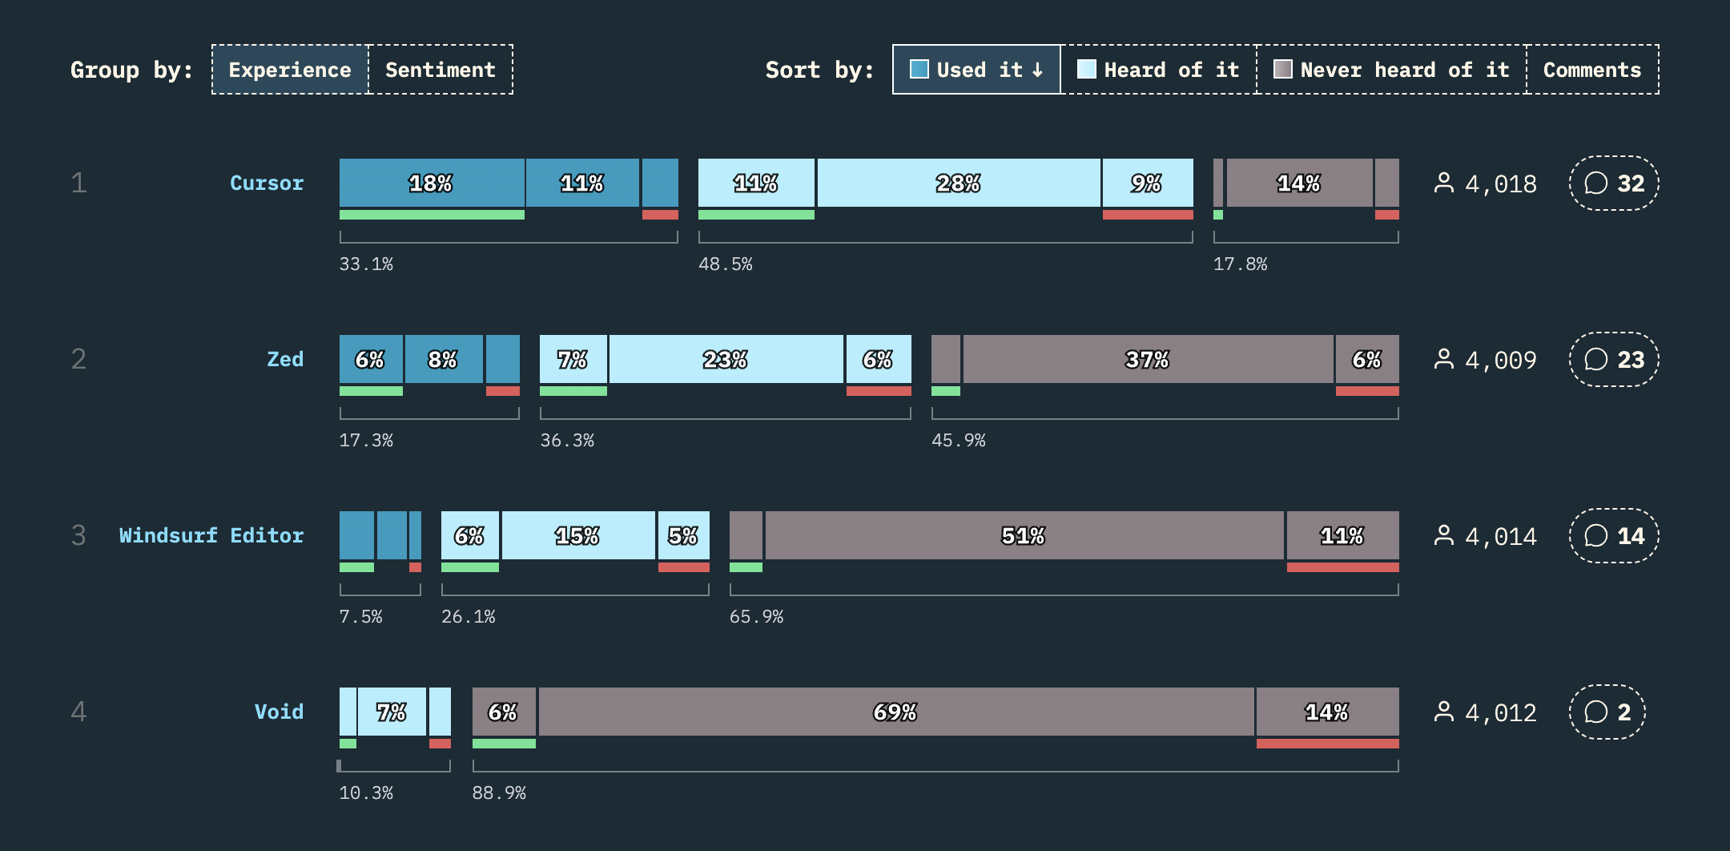Click the respondents person icon for Zed
The width and height of the screenshot is (1730, 851).
tap(1444, 360)
